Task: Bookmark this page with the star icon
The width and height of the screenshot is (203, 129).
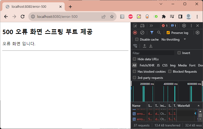Action: pos(112,17)
